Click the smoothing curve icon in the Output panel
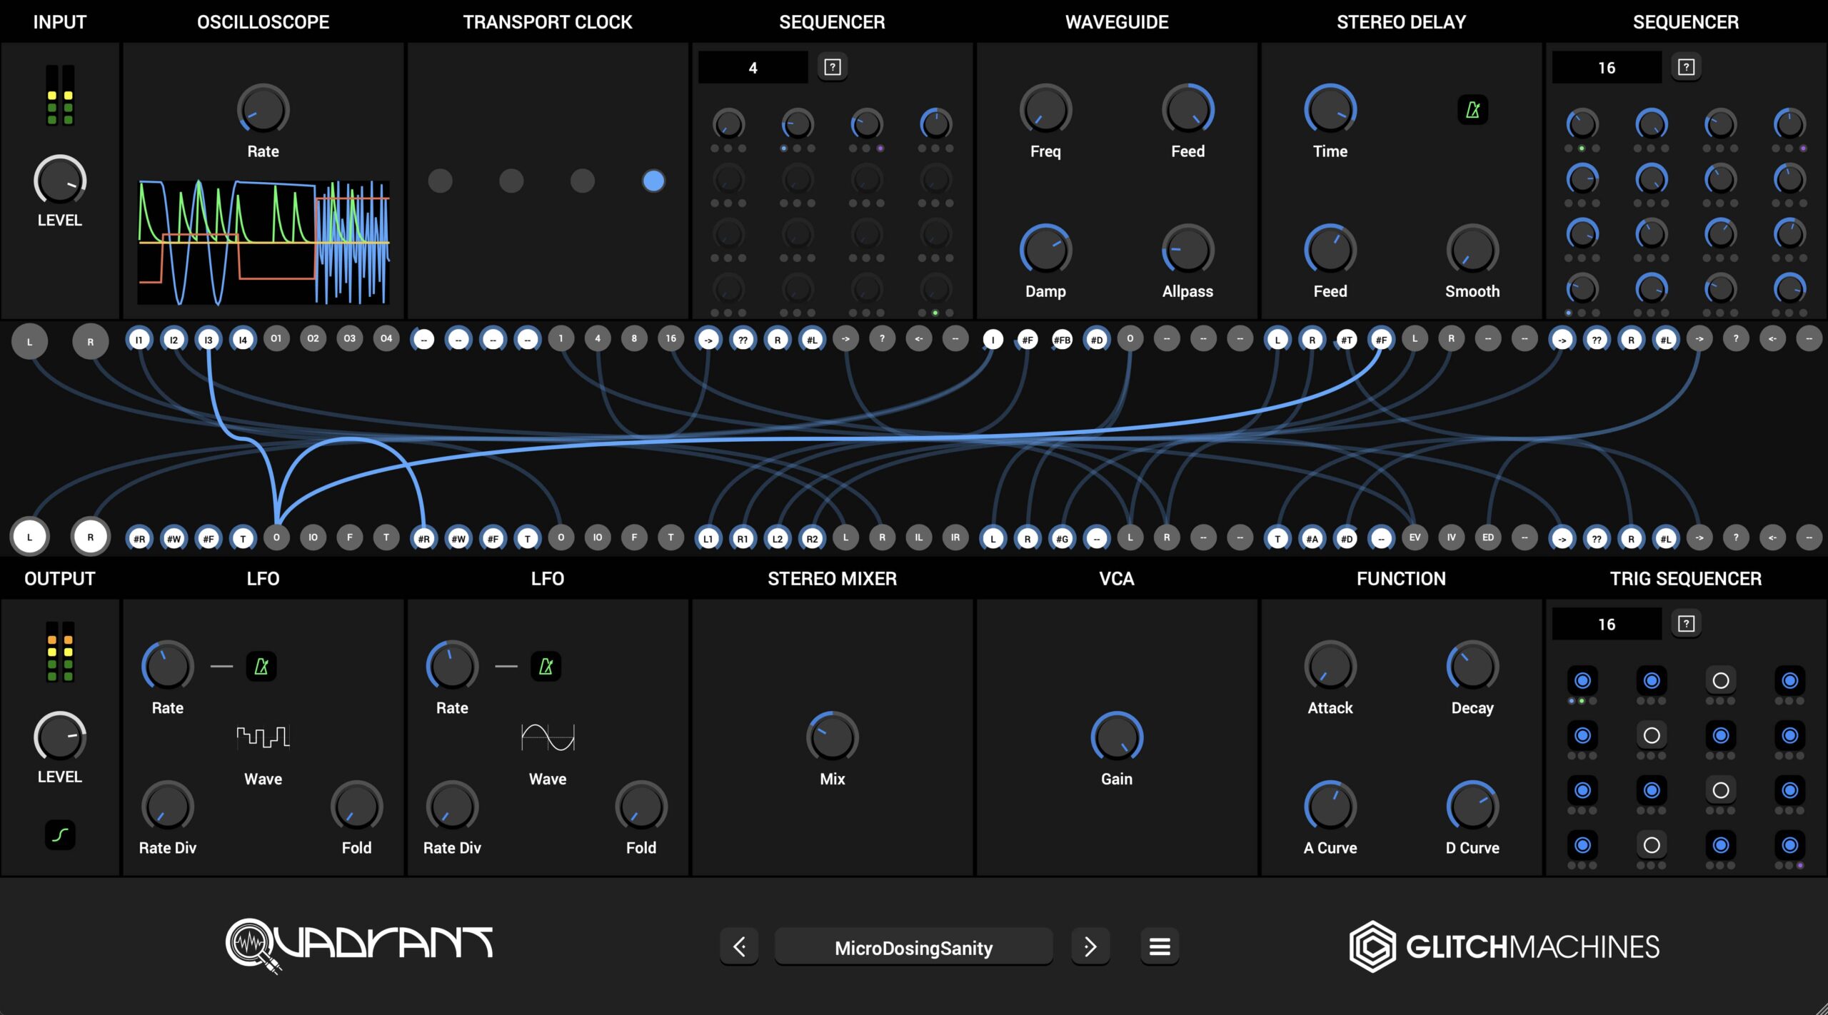The width and height of the screenshot is (1828, 1015). click(60, 835)
